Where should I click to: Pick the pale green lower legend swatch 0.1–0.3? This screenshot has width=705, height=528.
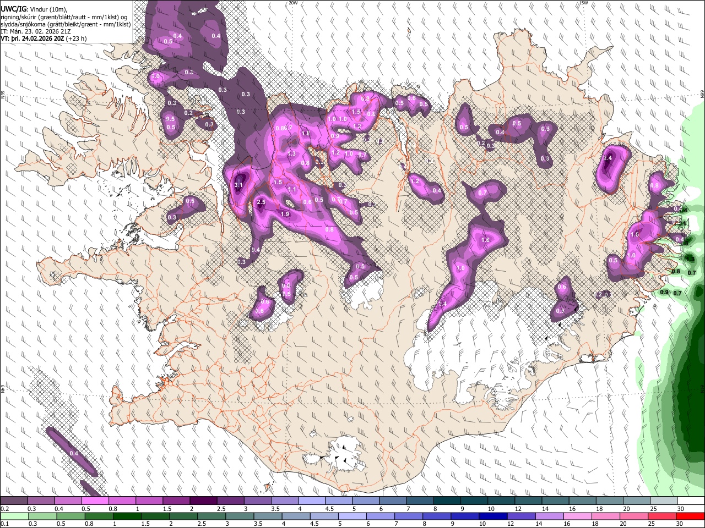click(x=14, y=516)
